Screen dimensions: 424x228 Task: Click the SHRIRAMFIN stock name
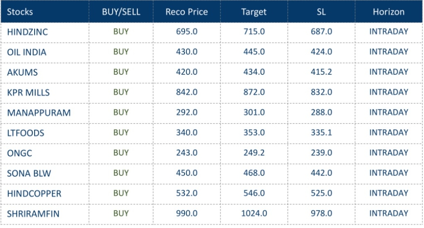pyautogui.click(x=33, y=214)
